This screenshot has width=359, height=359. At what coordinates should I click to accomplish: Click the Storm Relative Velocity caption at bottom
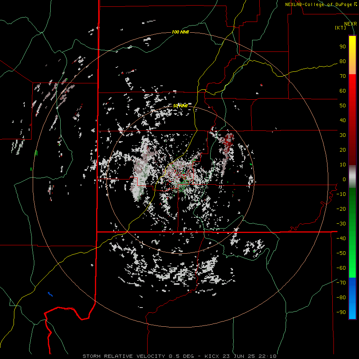point(179,356)
